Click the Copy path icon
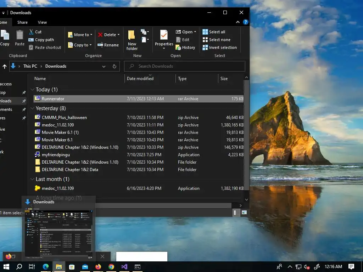The width and height of the screenshot is (363, 272). point(31,40)
